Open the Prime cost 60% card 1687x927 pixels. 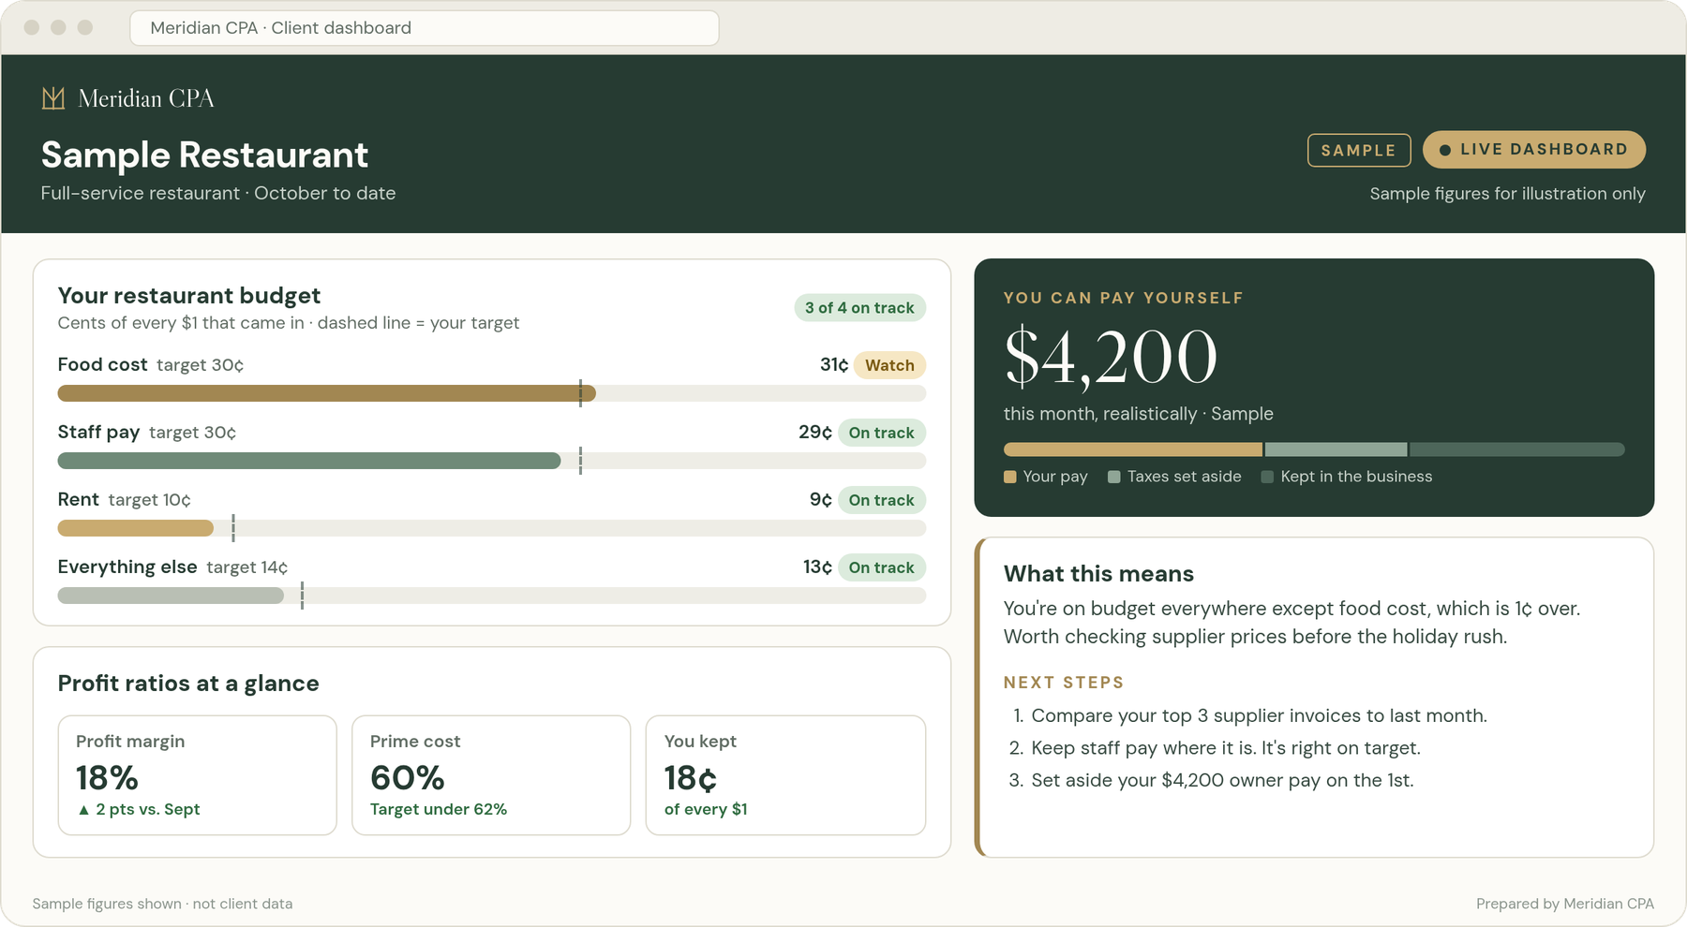tap(491, 775)
